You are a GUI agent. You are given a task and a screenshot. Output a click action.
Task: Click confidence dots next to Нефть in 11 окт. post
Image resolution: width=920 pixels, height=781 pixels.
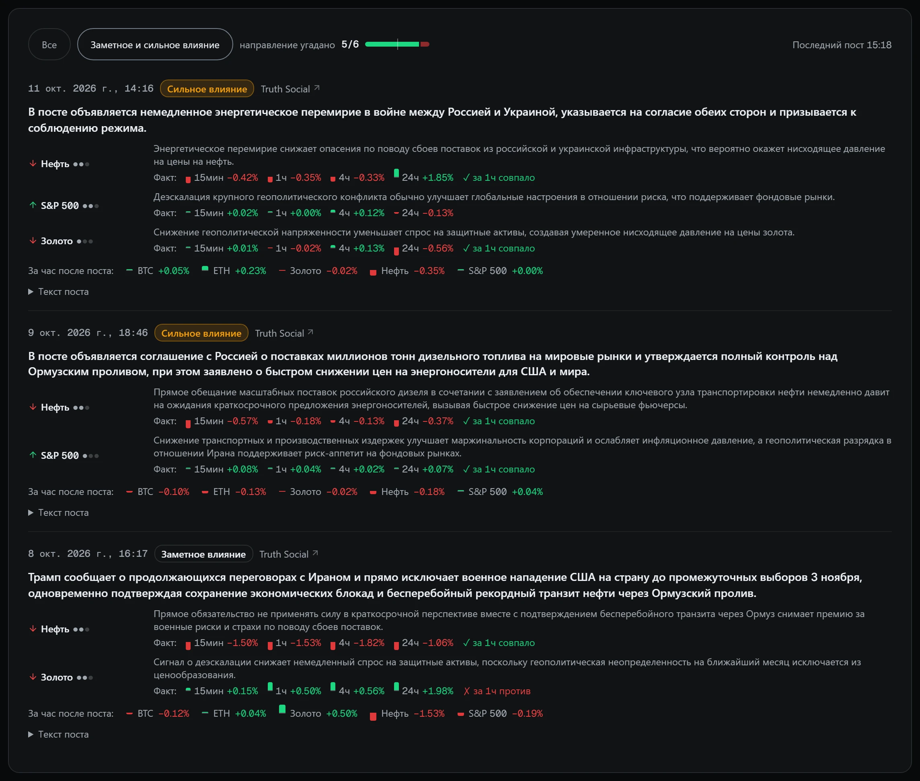click(x=81, y=164)
